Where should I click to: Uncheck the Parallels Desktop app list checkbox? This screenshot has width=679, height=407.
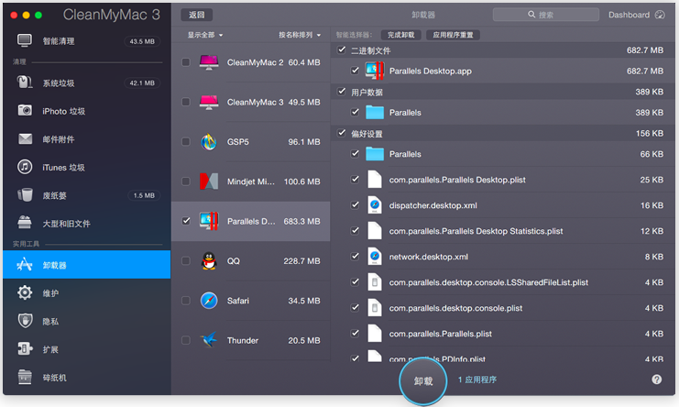[x=186, y=221]
